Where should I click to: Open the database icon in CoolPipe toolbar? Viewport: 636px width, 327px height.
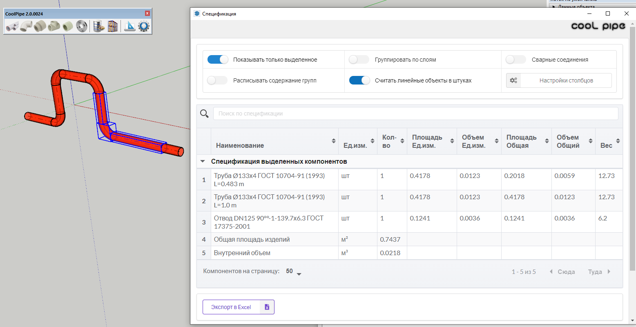click(x=98, y=27)
